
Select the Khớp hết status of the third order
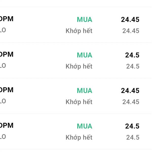(x=79, y=102)
